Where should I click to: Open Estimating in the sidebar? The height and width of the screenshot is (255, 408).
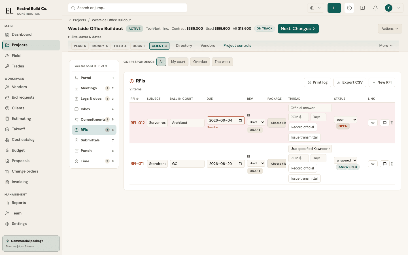[x=31, y=119]
